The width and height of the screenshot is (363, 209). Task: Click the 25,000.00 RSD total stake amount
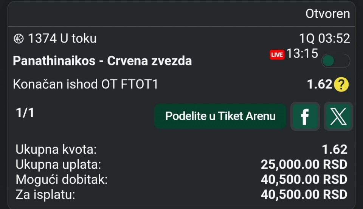(x=304, y=165)
